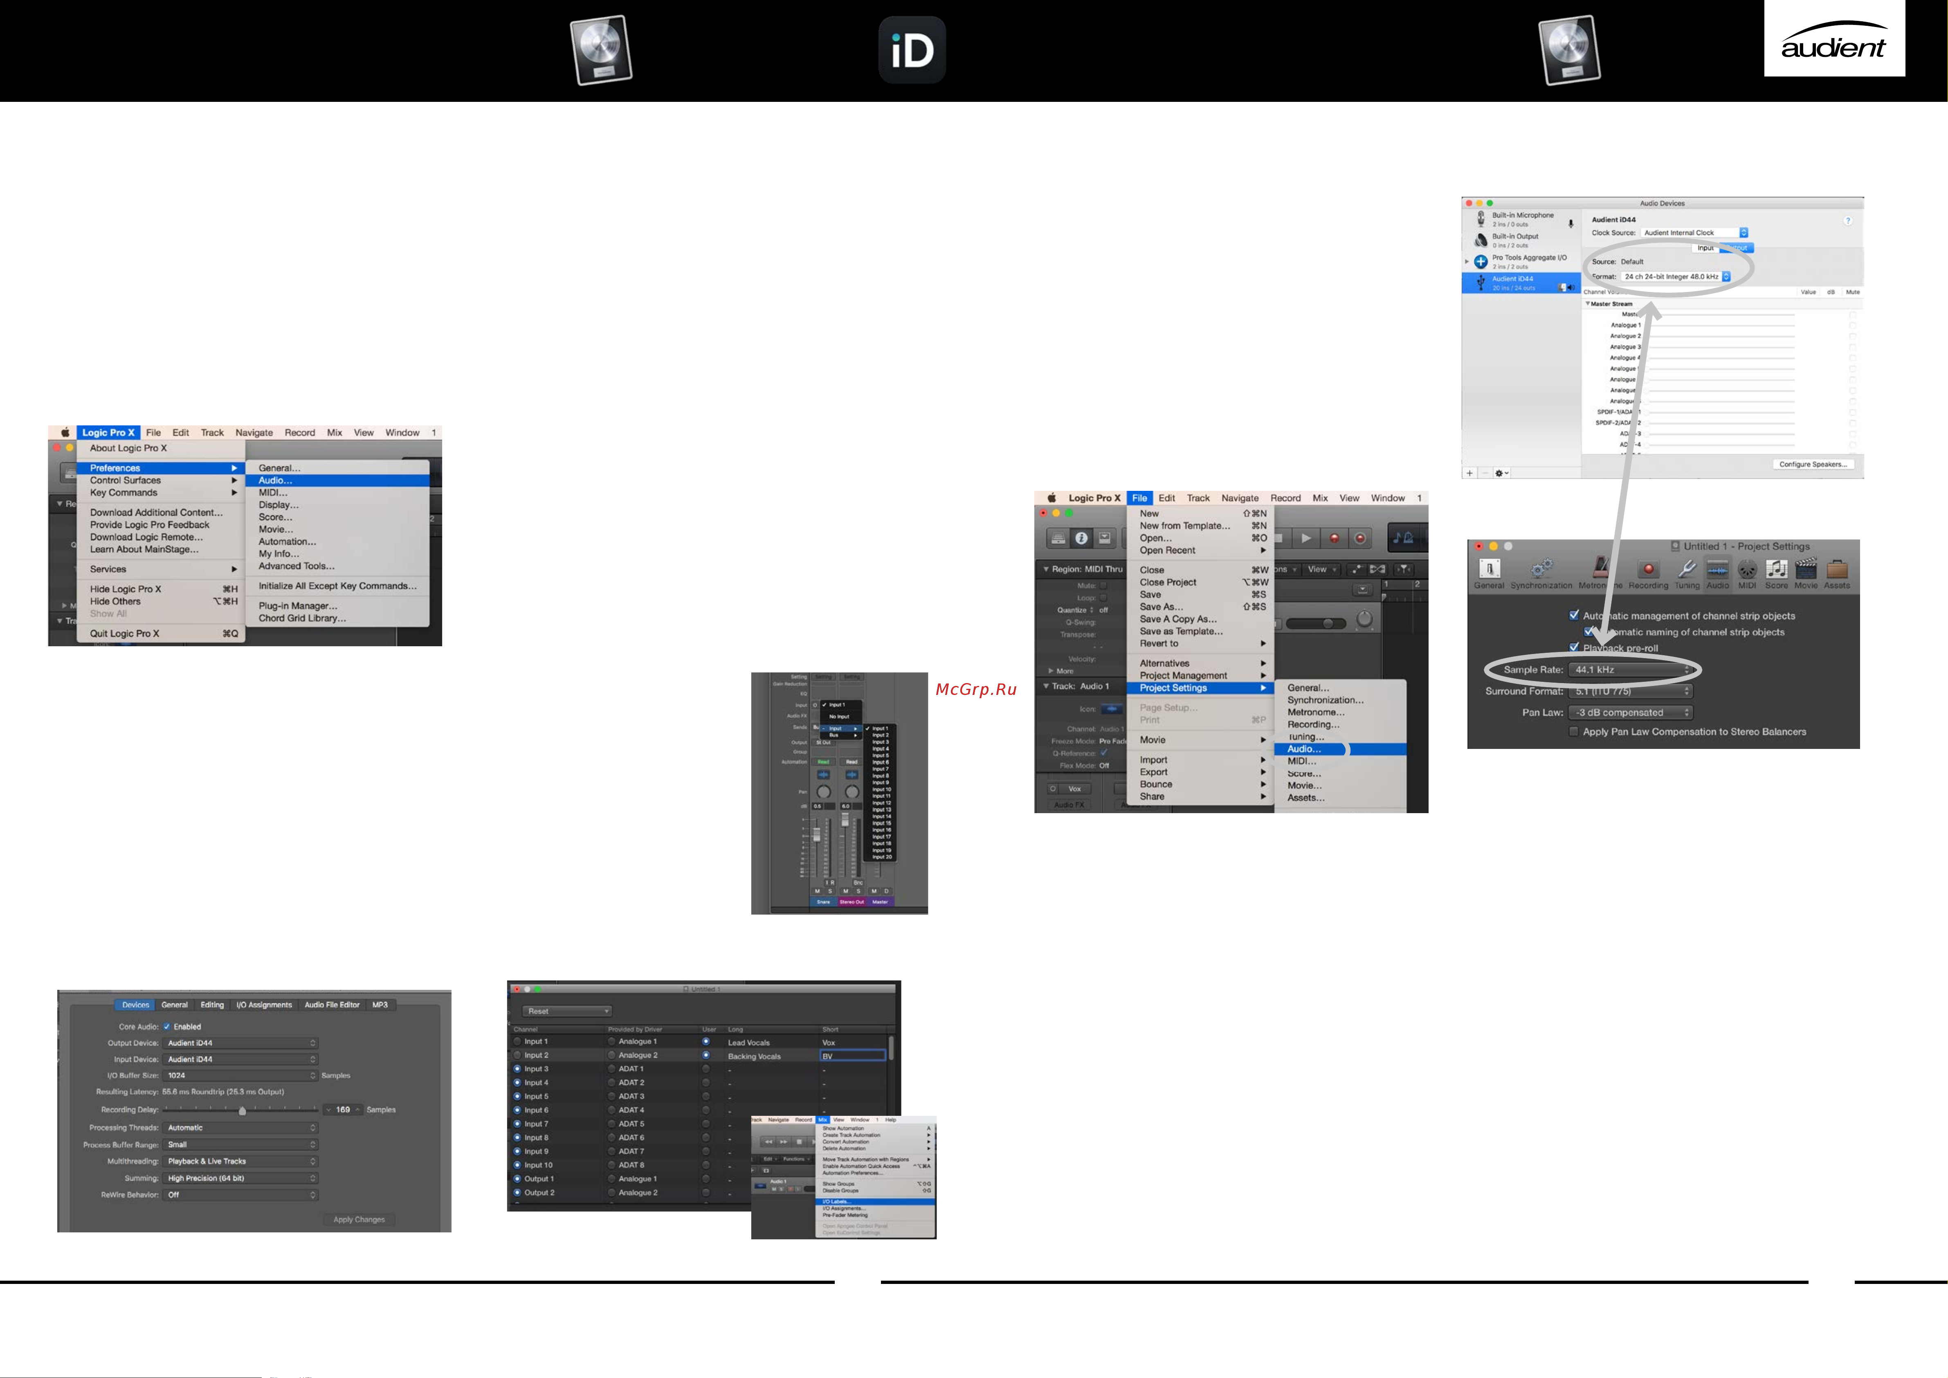This screenshot has height=1378, width=1948.
Task: Click Configure Speakers… button
Action: pos(1813,464)
